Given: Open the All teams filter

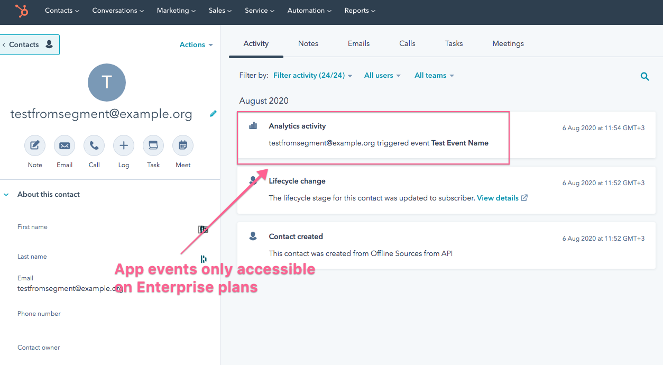Looking at the screenshot, I should [x=434, y=76].
